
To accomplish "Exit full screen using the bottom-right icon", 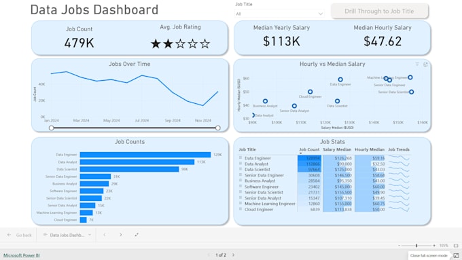I will point(456,255).
